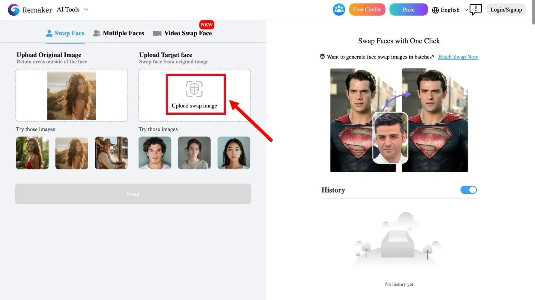
Task: Open the Batch Swap Now link
Action: 458,57
